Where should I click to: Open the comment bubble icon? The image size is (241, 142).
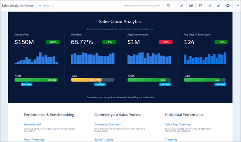(228, 6)
